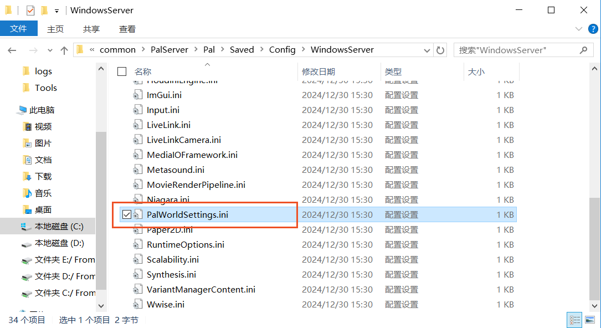Go back using the back arrow
The width and height of the screenshot is (601, 328).
(12, 50)
